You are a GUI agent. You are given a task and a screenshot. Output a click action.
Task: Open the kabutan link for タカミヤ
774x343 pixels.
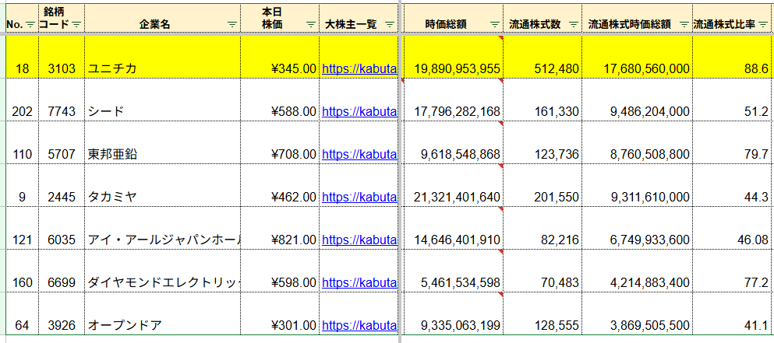(x=359, y=197)
